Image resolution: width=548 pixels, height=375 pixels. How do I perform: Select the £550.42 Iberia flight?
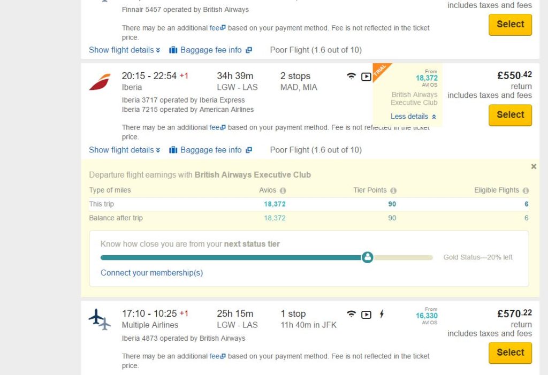click(x=510, y=115)
